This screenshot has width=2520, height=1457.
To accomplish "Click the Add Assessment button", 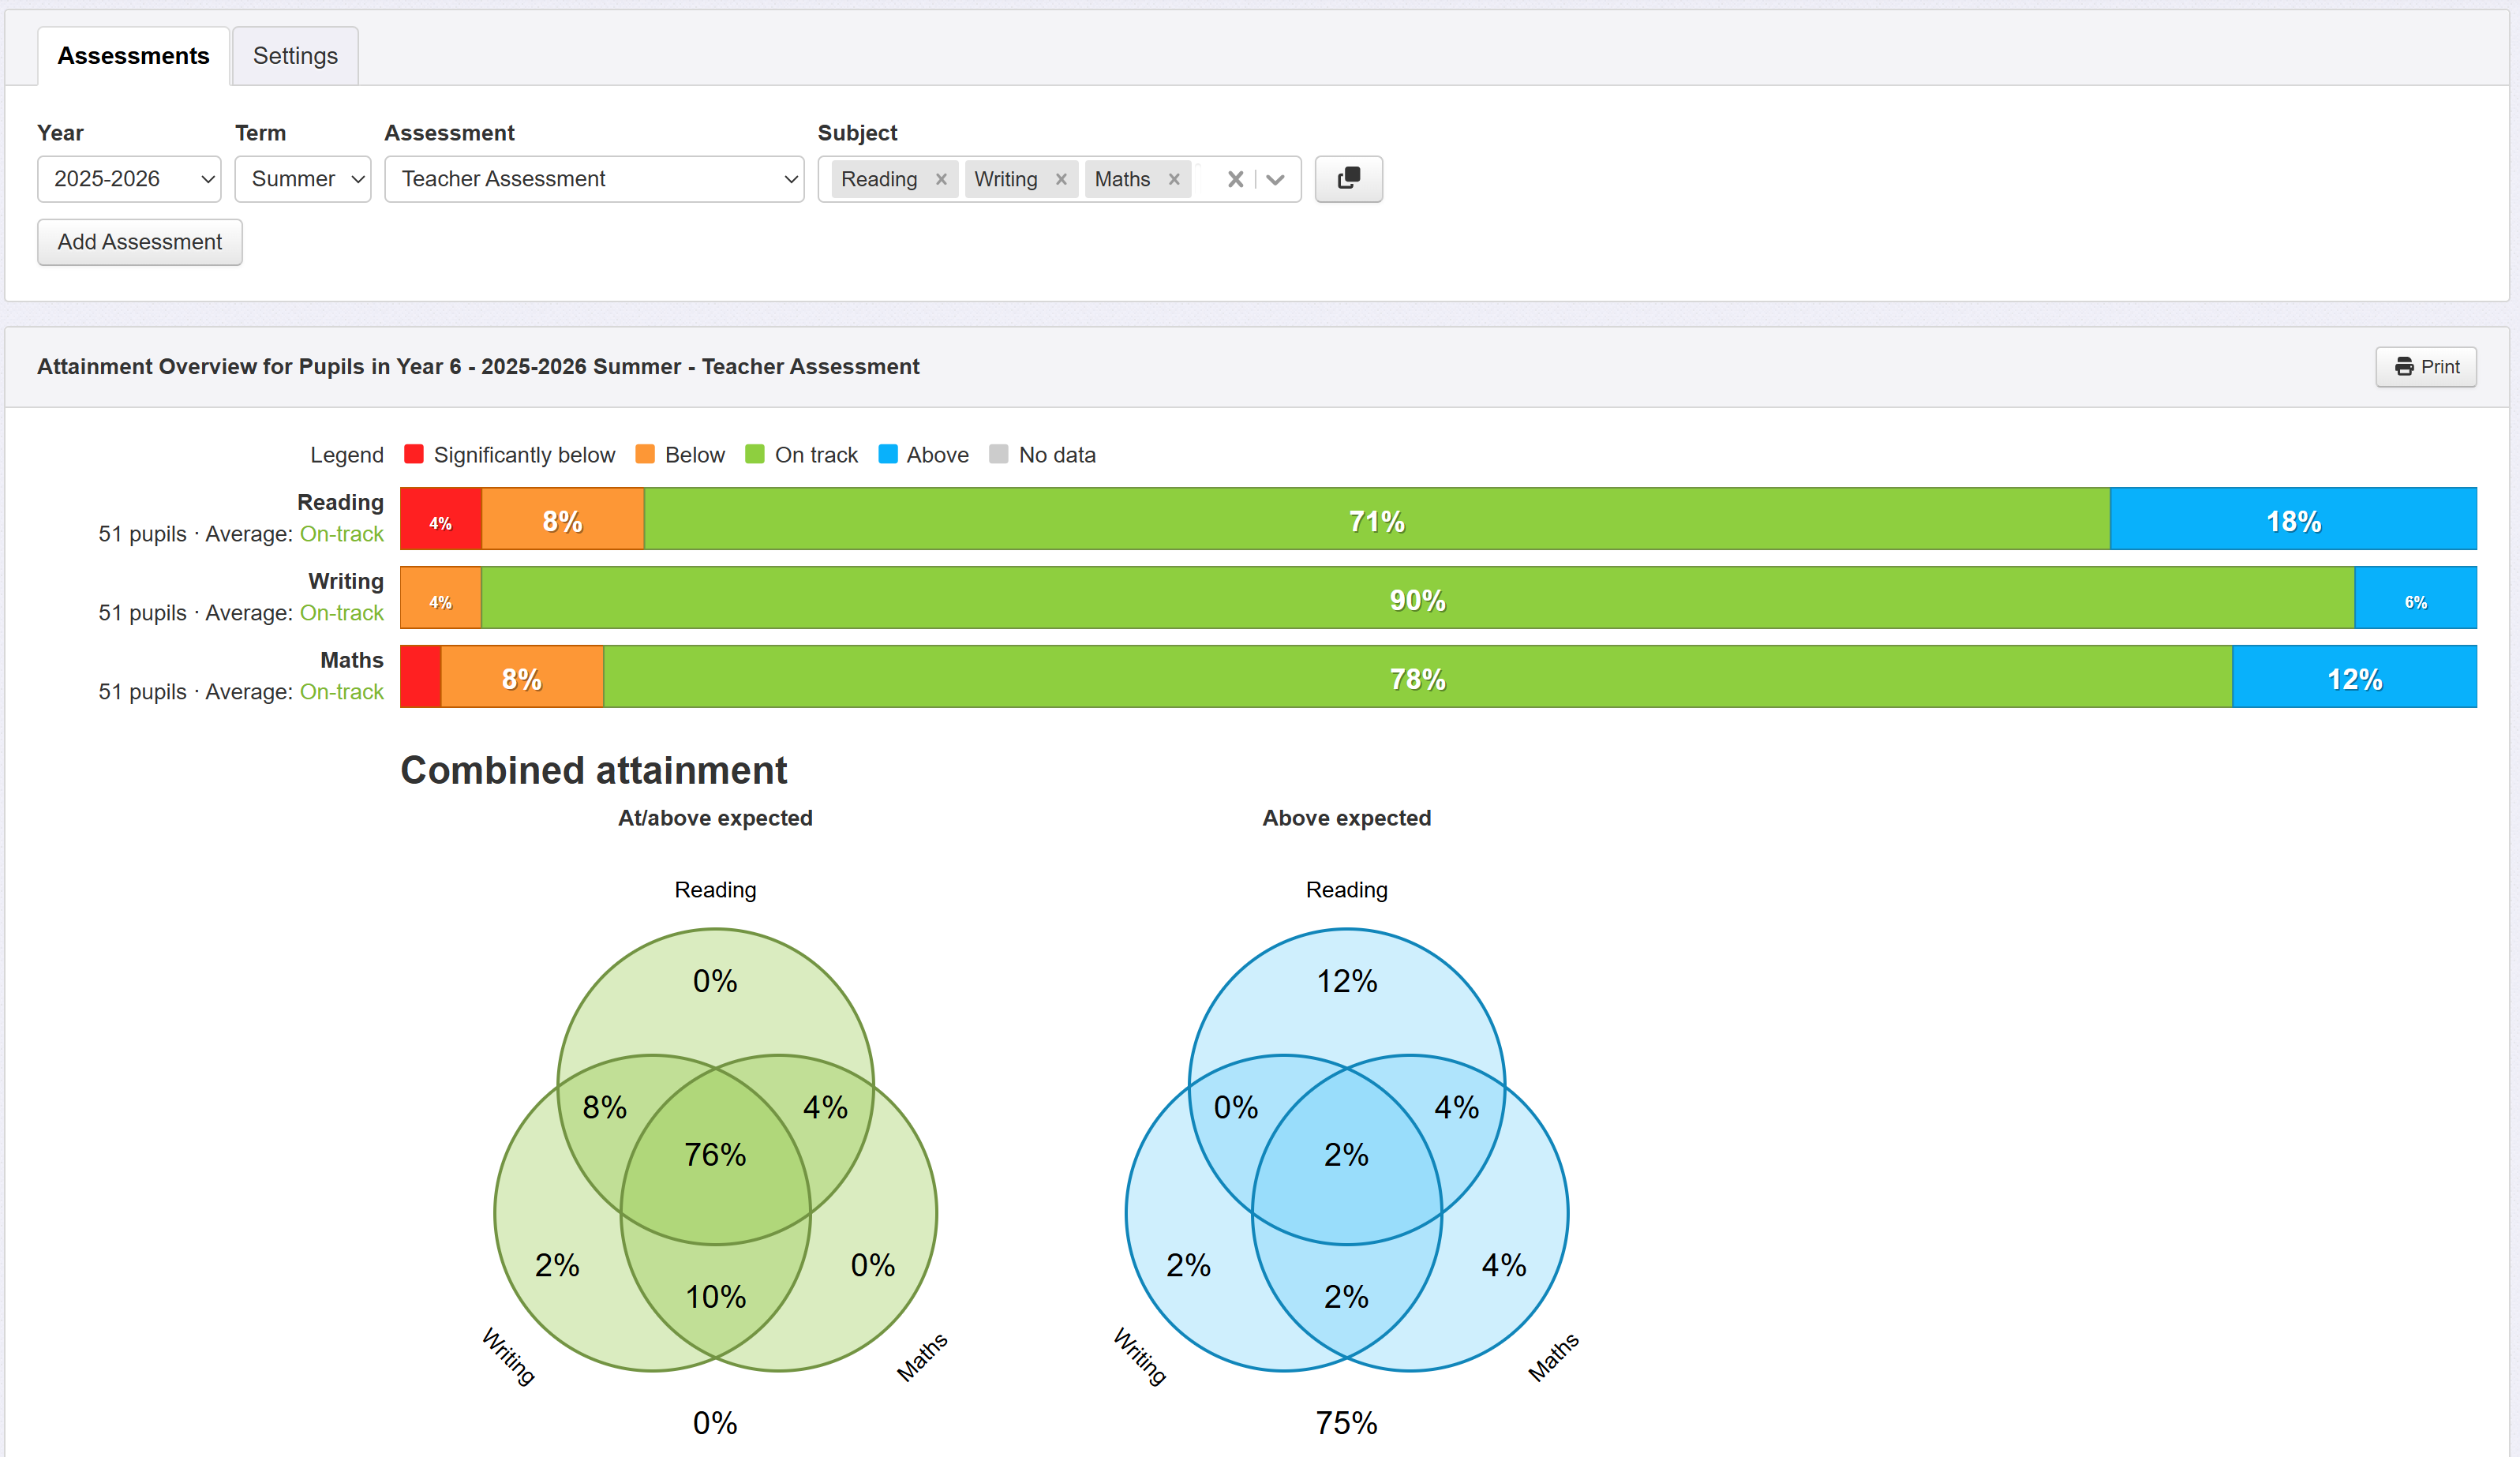I will pyautogui.click(x=140, y=242).
